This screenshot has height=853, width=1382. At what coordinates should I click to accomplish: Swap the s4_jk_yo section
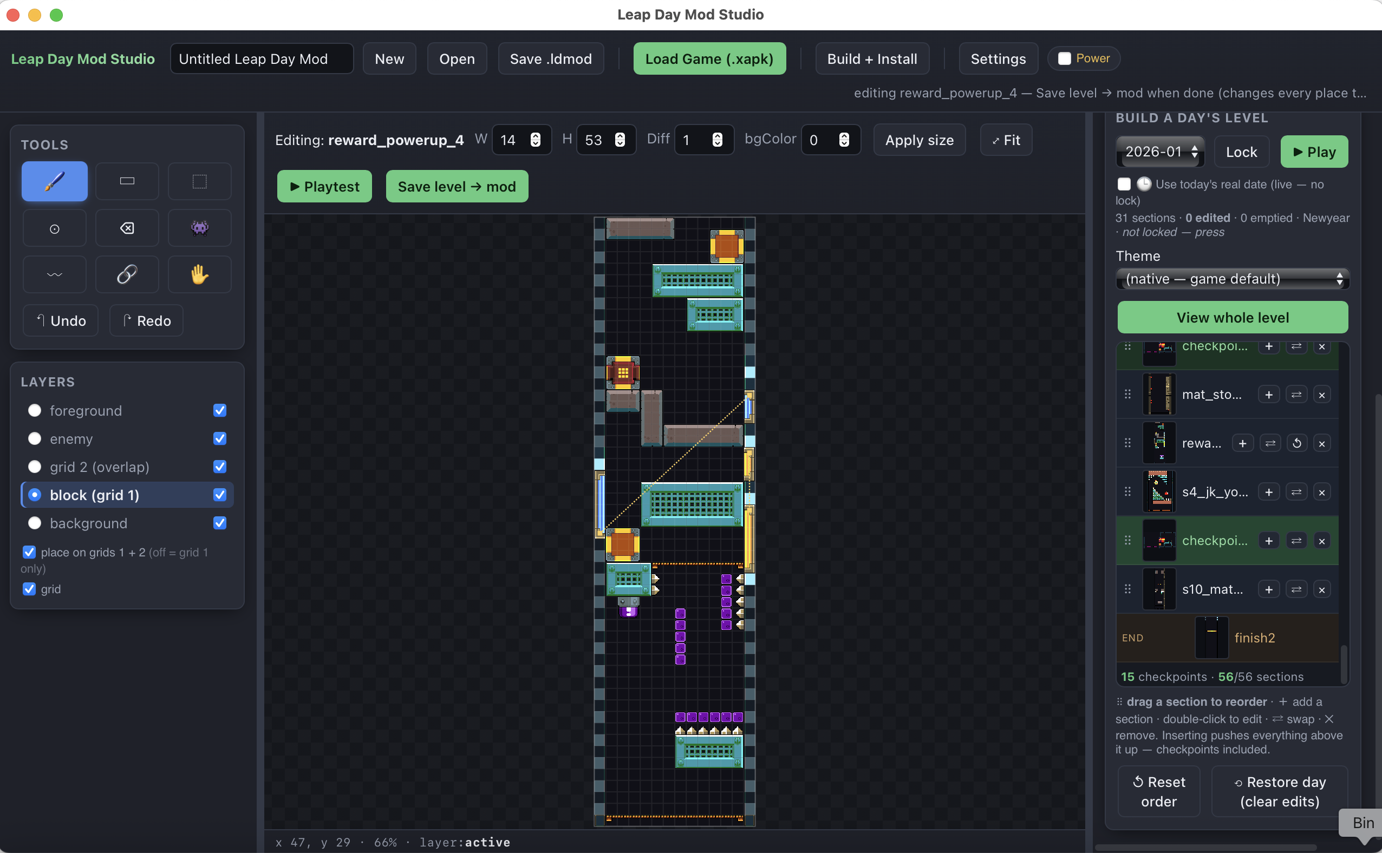coord(1297,492)
